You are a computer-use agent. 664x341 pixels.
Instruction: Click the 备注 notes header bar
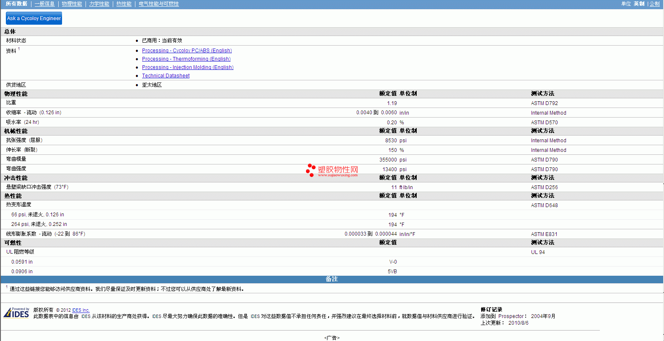[x=332, y=279]
